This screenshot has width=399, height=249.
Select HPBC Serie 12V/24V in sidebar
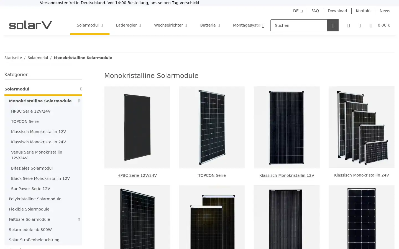pyautogui.click(x=31, y=111)
